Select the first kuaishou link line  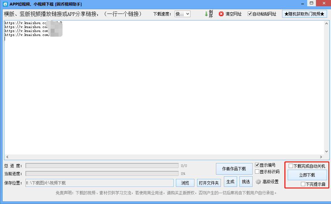tap(33, 23)
